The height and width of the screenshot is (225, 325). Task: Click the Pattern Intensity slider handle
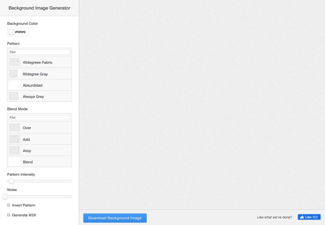pyautogui.click(x=11, y=181)
